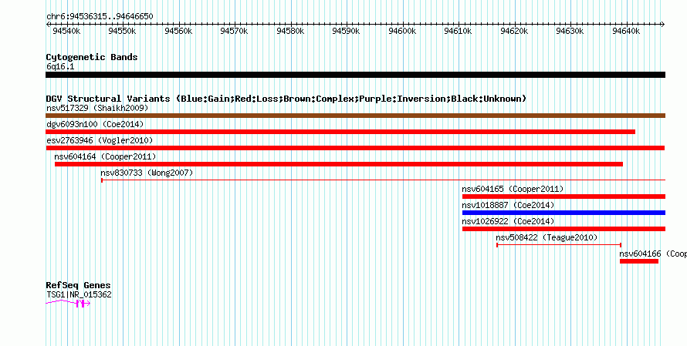This screenshot has height=346, width=687.
Task: Click the Cytogenetic Bands track title
Action: click(92, 57)
